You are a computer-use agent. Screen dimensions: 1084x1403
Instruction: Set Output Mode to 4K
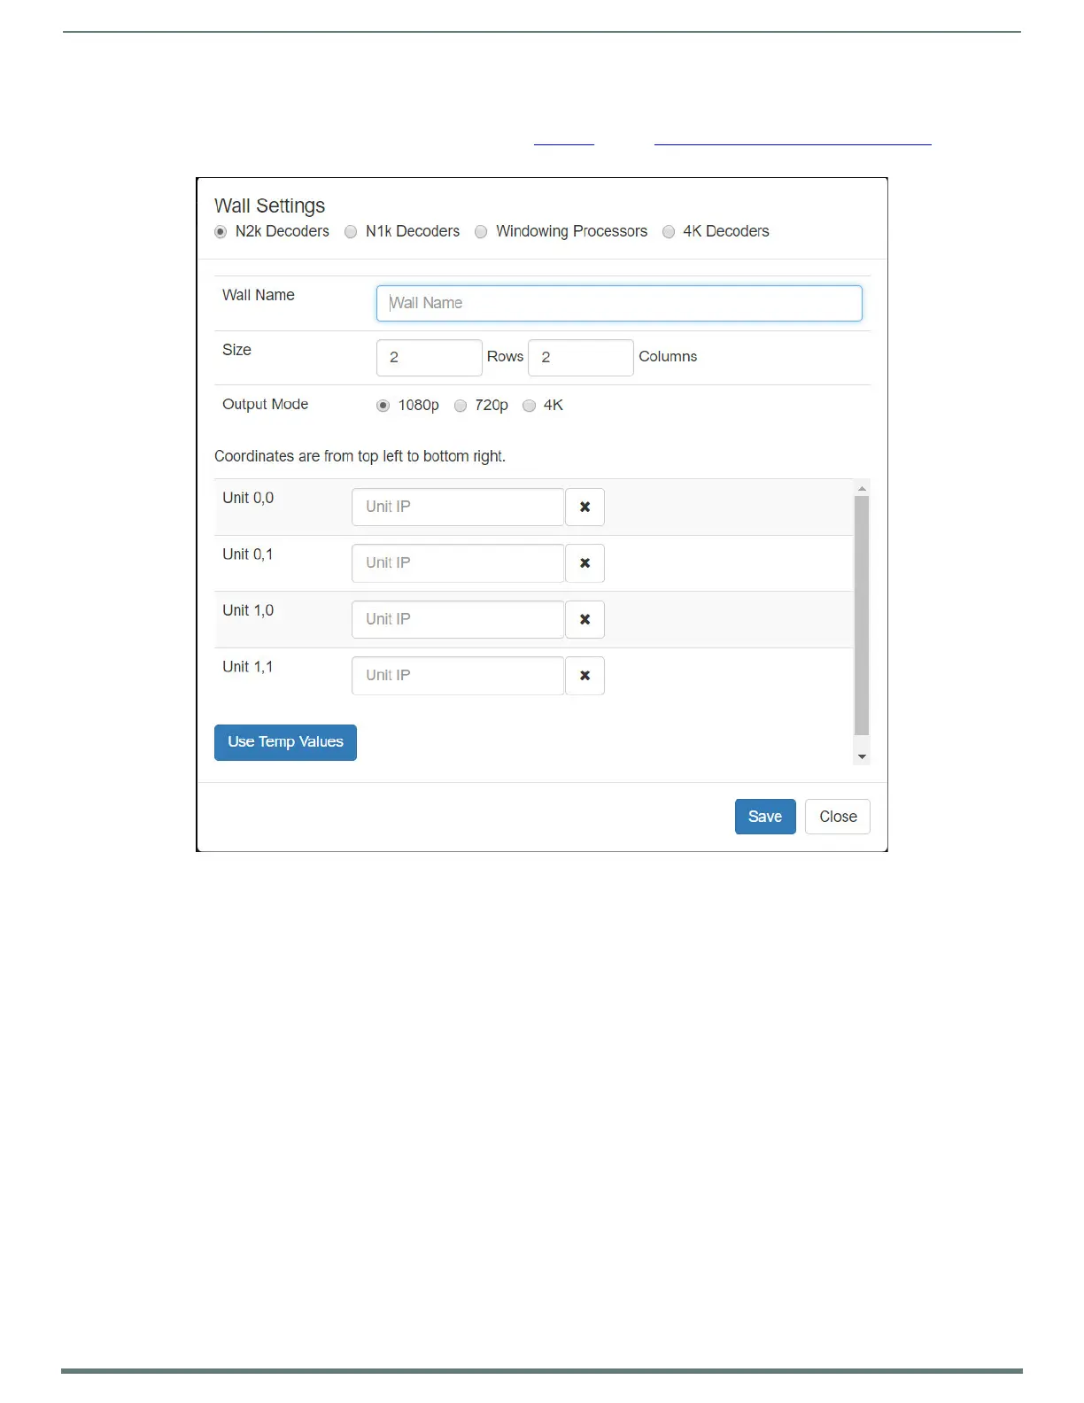(529, 406)
